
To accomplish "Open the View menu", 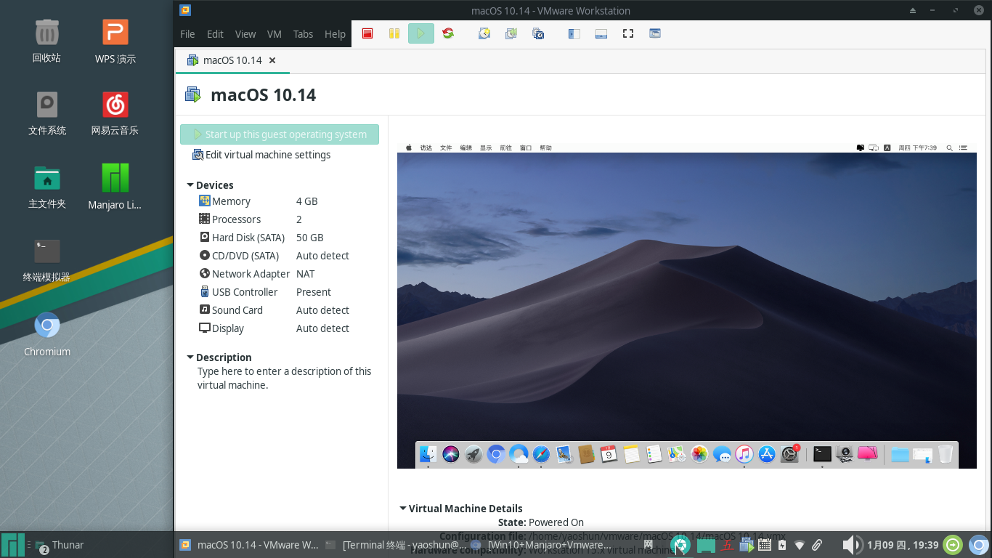I will 245,34.
